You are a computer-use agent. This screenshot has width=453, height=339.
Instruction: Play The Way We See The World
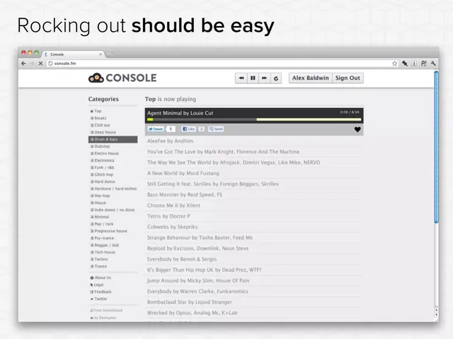[x=254, y=162]
